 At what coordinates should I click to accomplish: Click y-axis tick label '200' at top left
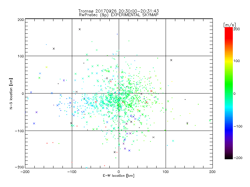pos(21,20)
